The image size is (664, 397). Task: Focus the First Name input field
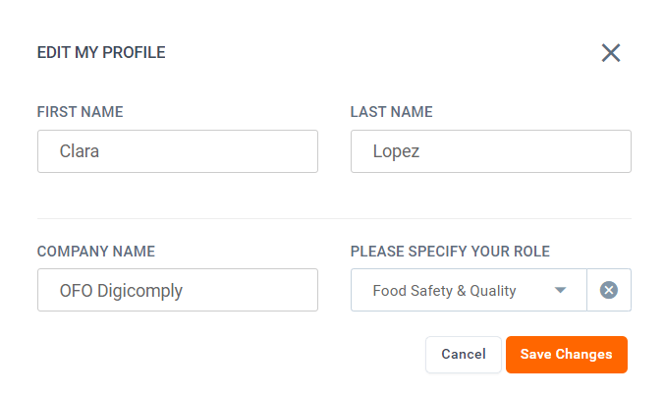[x=177, y=151]
